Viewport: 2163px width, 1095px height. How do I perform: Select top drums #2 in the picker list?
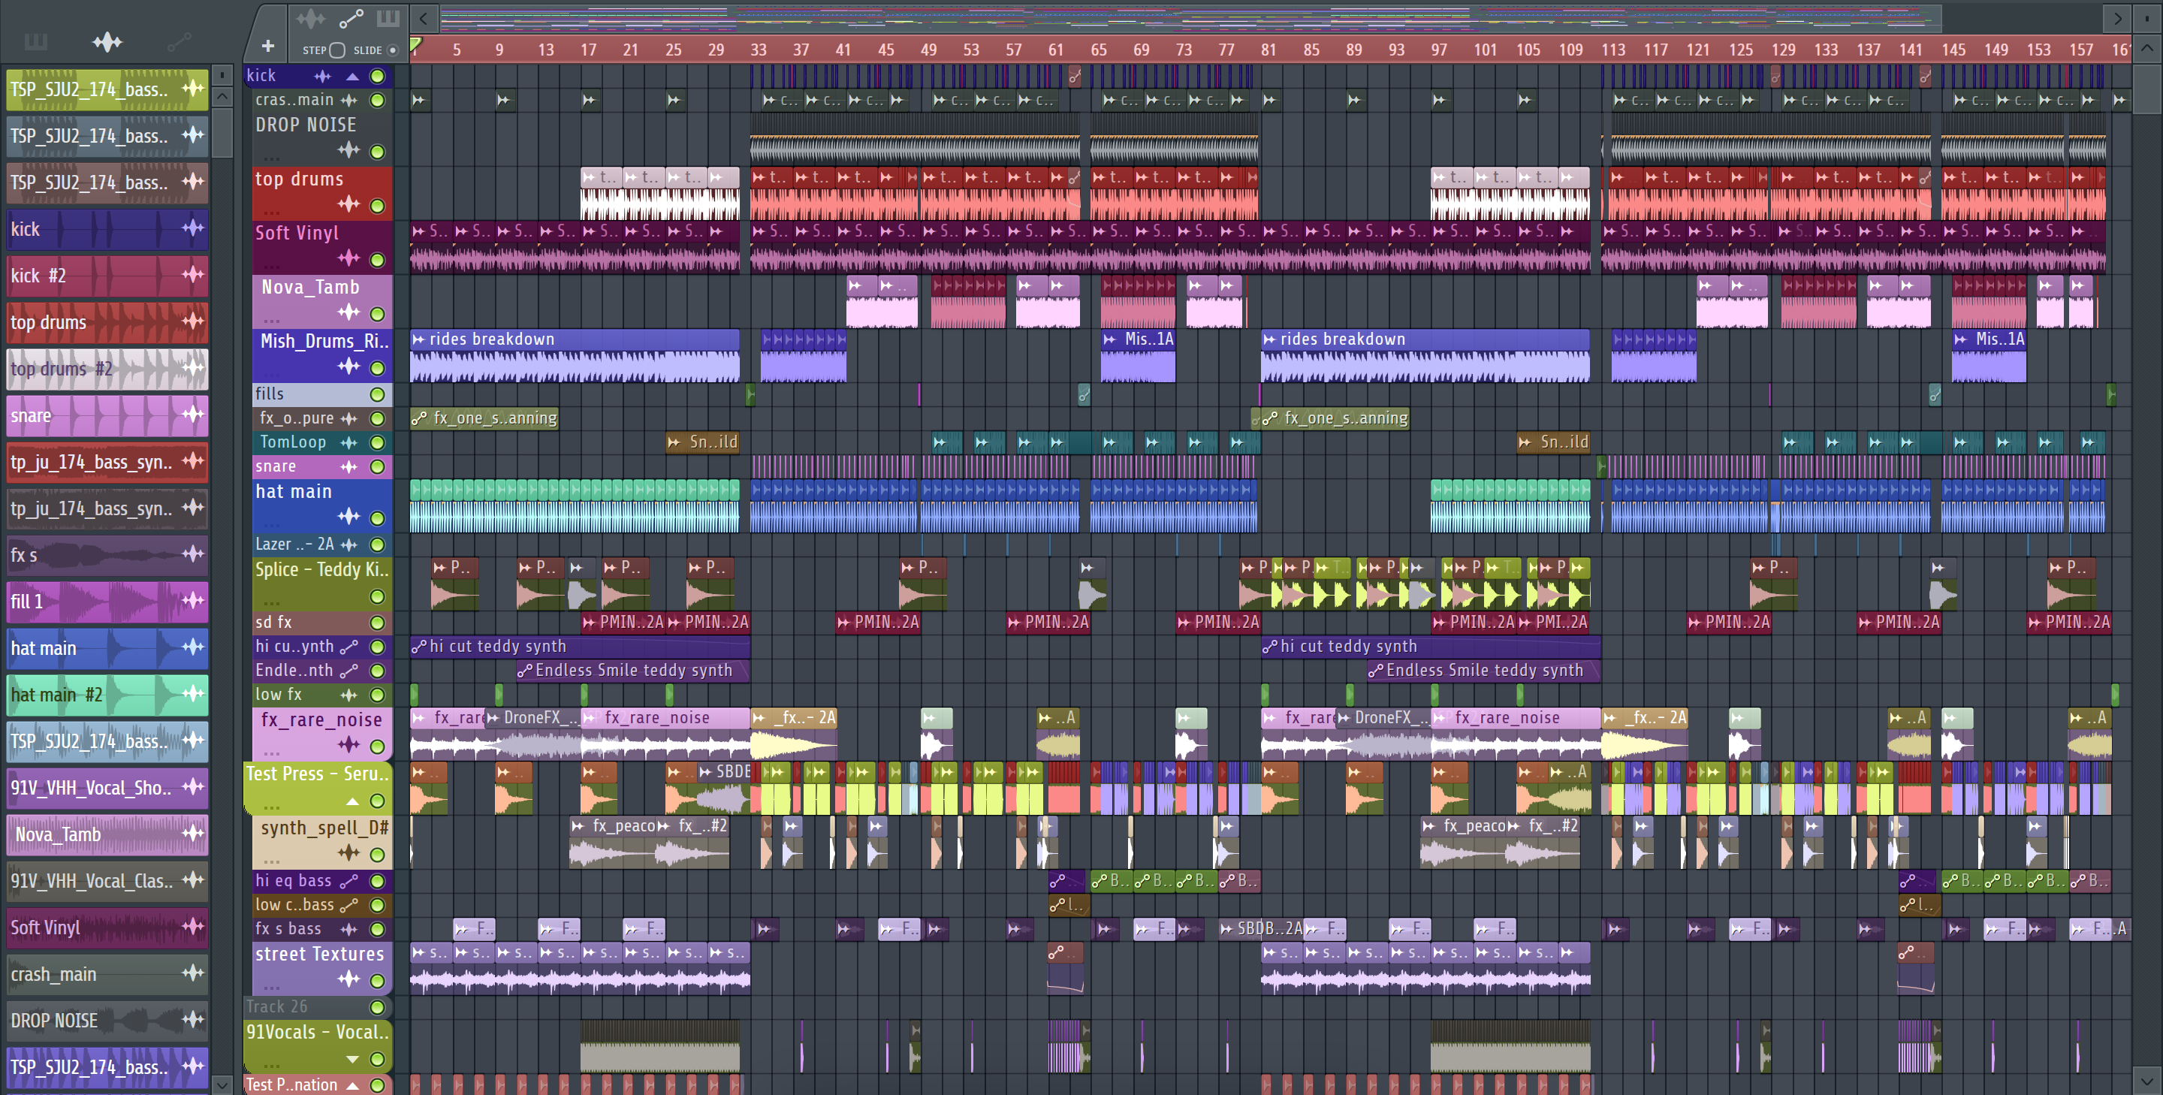(x=107, y=369)
